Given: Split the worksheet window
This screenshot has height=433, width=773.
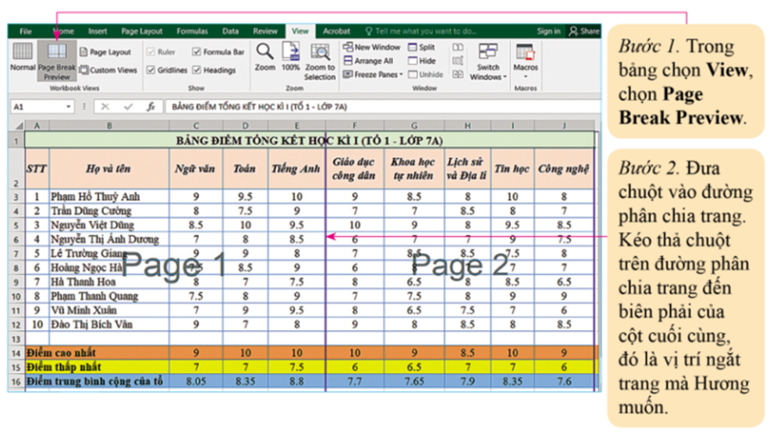Looking at the screenshot, I should click(x=422, y=48).
